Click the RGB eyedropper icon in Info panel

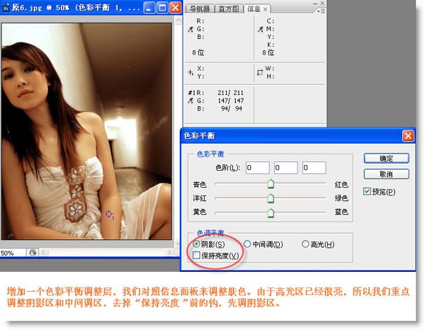coord(190,30)
